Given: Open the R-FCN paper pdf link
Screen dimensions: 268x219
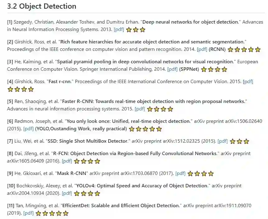Looking at the screenshot, I should point(67,161).
